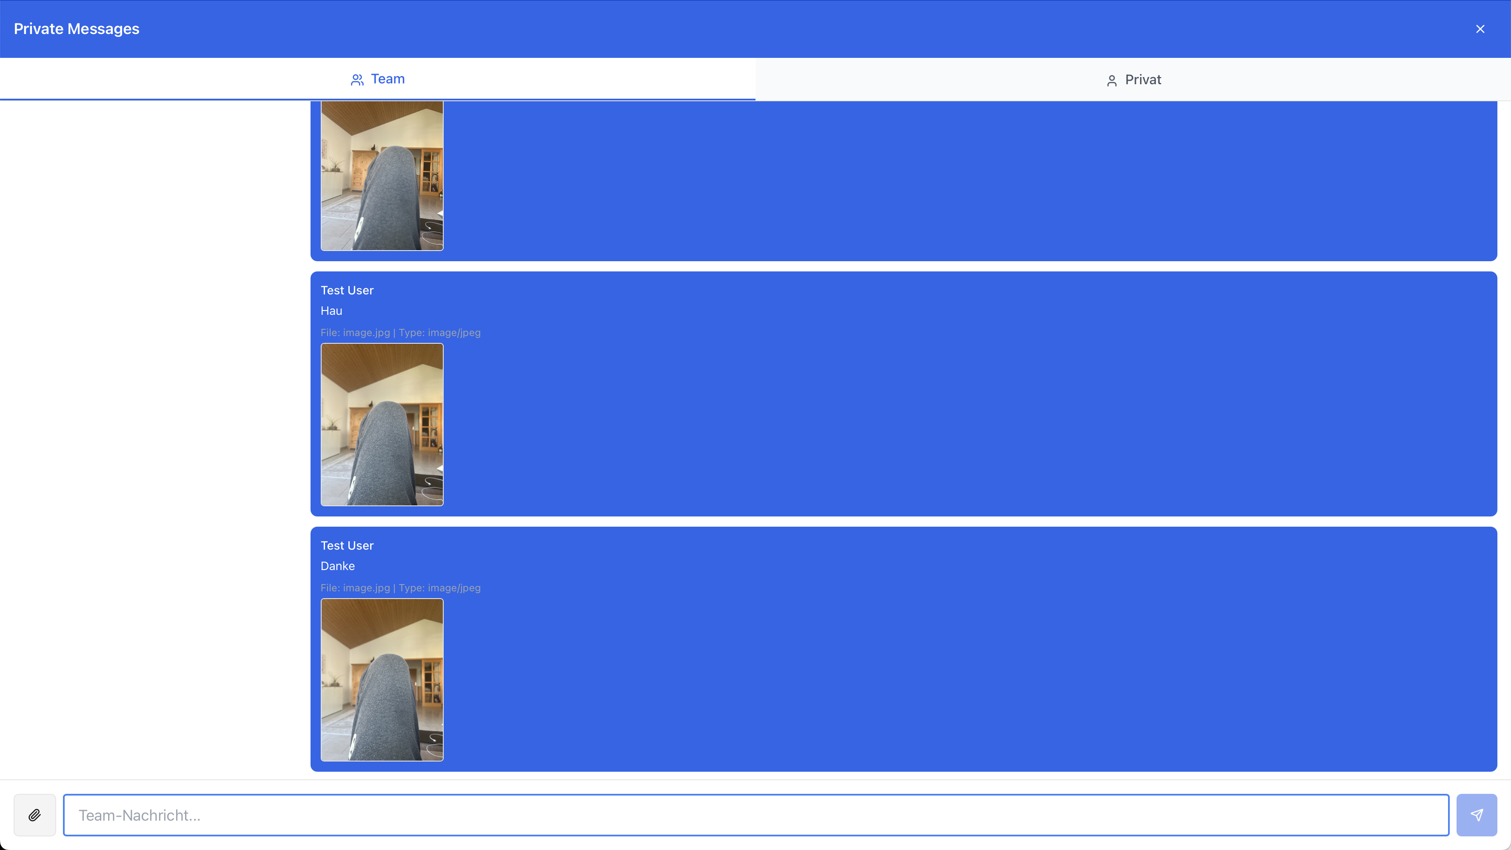The height and width of the screenshot is (850, 1511).
Task: Open the image in the Danke message
Action: pos(382,679)
